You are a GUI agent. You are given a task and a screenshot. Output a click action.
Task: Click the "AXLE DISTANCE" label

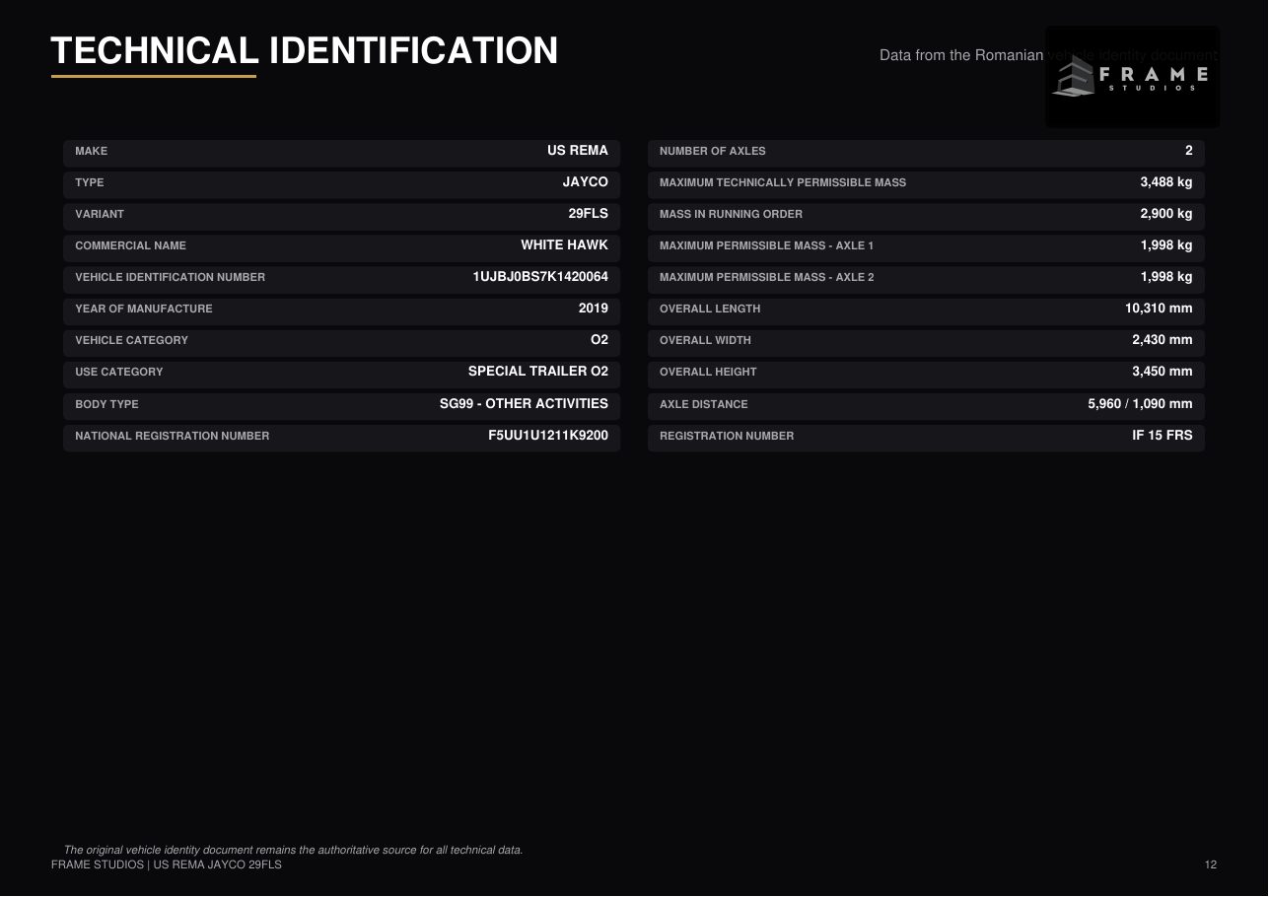704,404
